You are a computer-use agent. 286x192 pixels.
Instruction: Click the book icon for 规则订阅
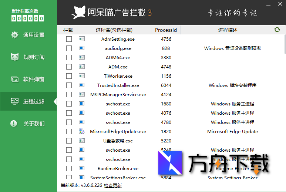click(x=14, y=57)
